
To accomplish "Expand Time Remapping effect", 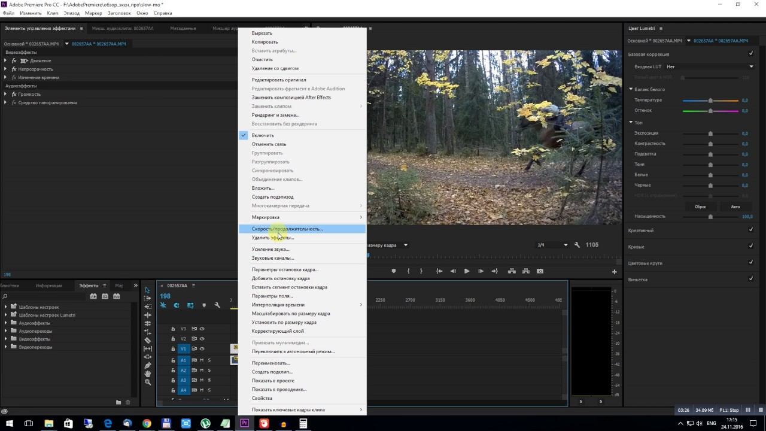I will click(x=5, y=77).
